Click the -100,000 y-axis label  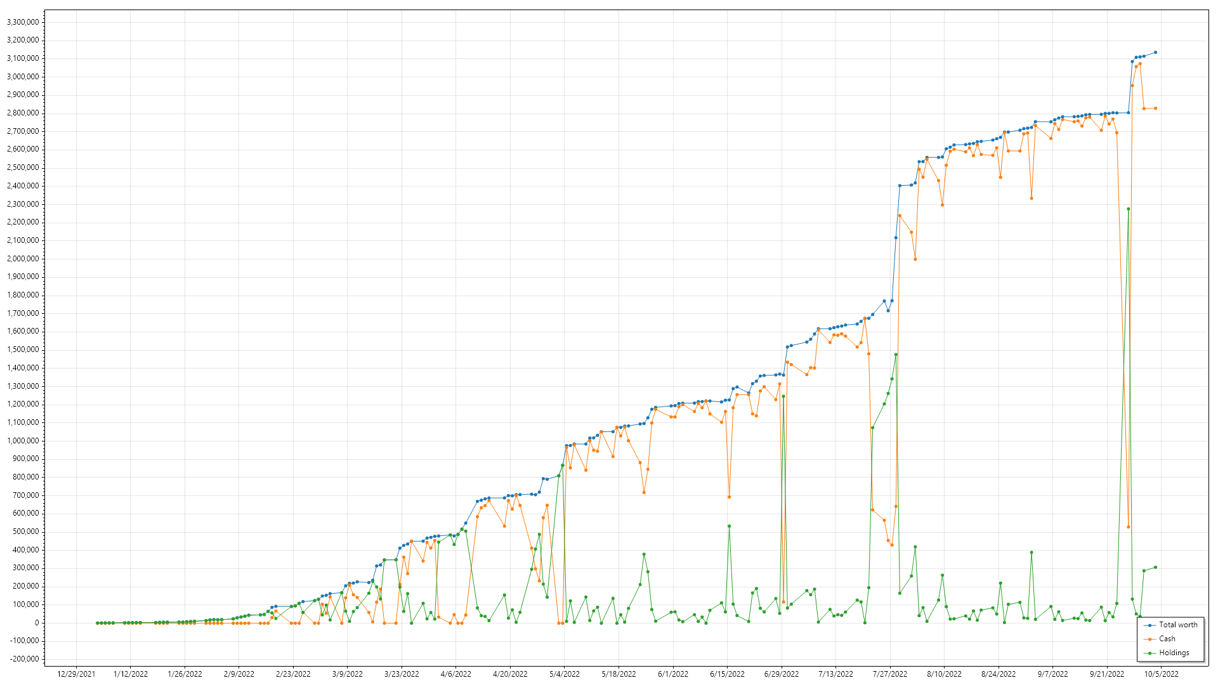tap(24, 641)
